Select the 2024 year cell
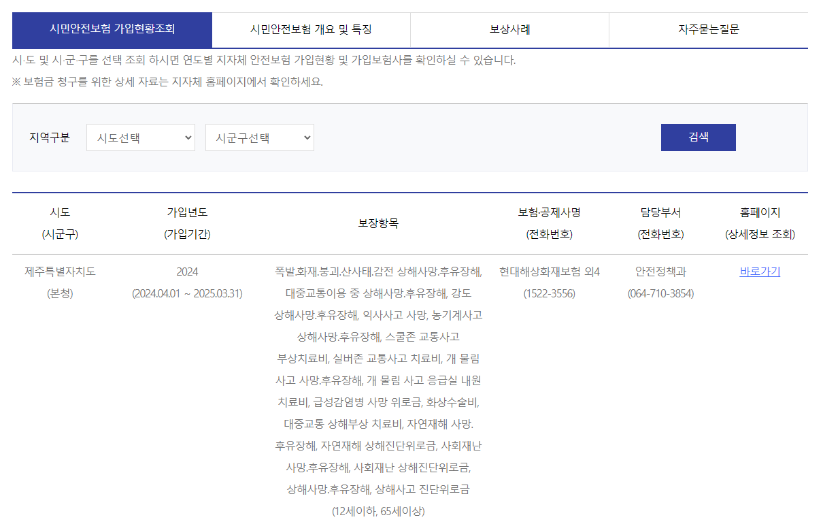823x524 pixels. [x=187, y=272]
